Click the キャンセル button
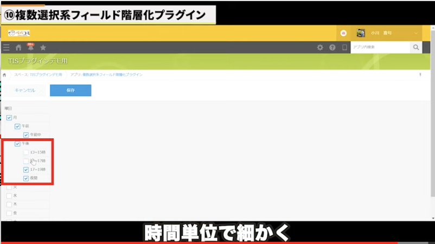This screenshot has height=244, width=435. tap(25, 91)
